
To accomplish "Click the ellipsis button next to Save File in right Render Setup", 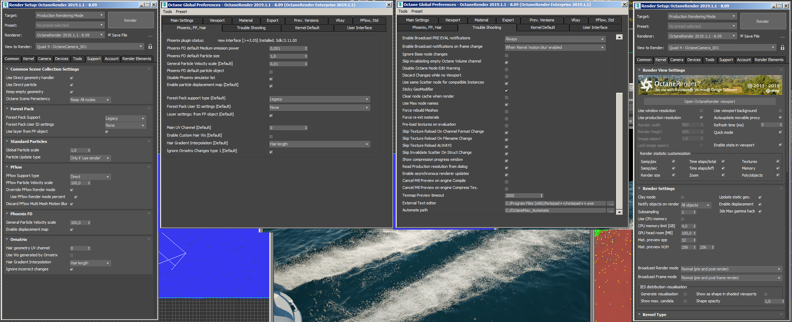I will click(783, 37).
